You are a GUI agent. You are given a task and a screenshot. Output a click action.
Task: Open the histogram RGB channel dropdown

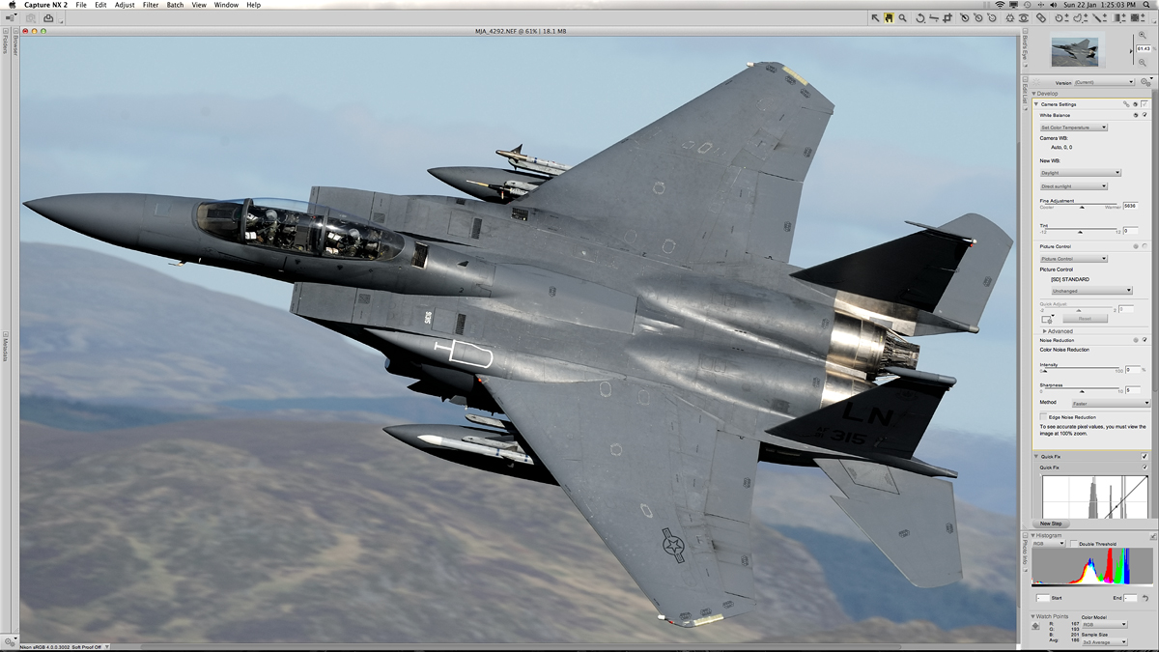(x=1048, y=544)
